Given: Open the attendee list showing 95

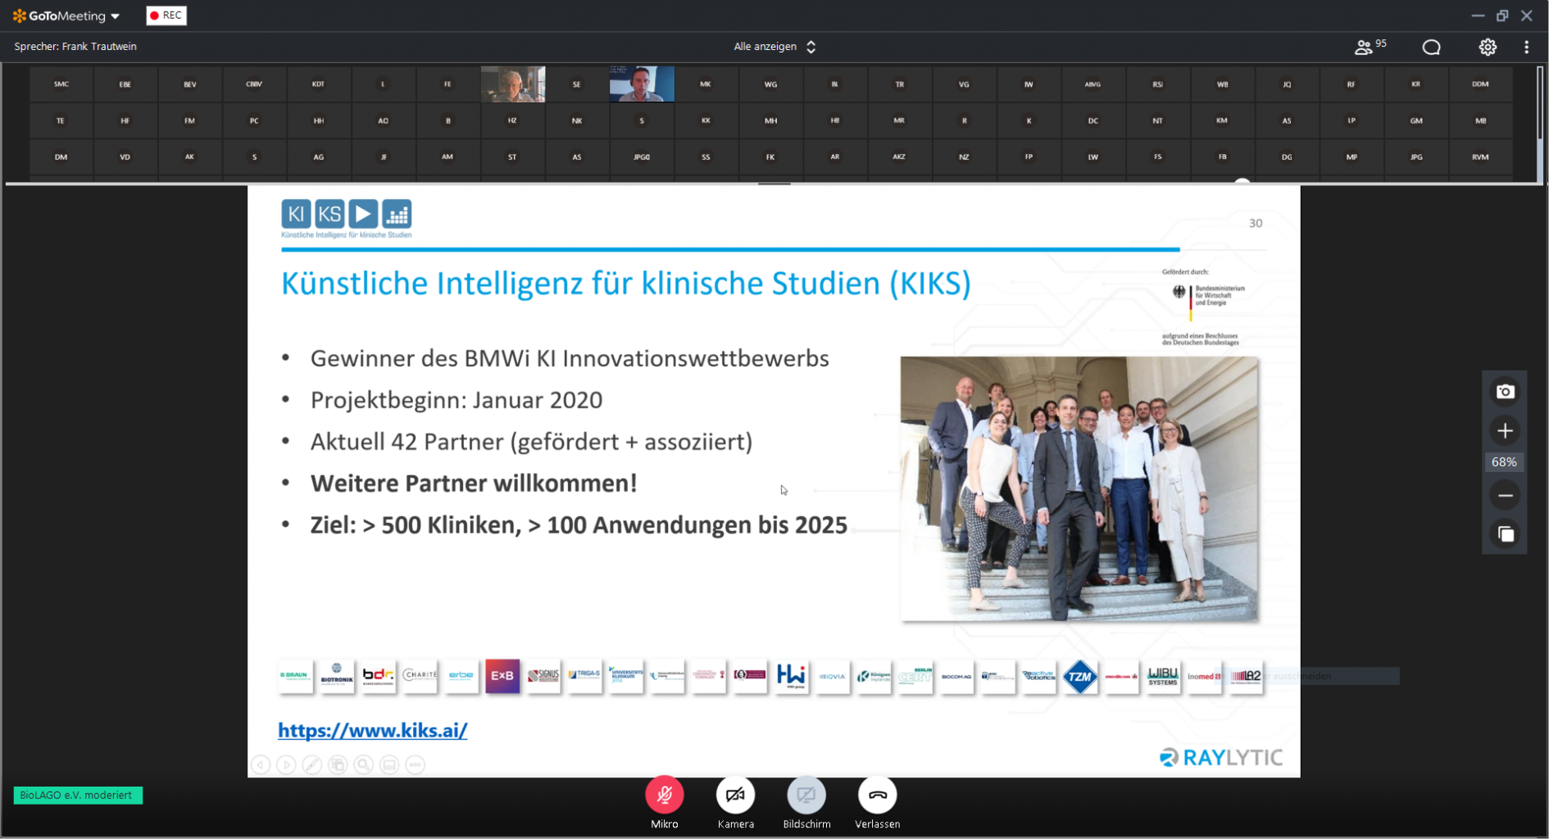Looking at the screenshot, I should pos(1369,47).
